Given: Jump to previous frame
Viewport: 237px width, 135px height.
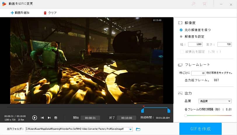Looking at the screenshot, I should click(42, 117).
